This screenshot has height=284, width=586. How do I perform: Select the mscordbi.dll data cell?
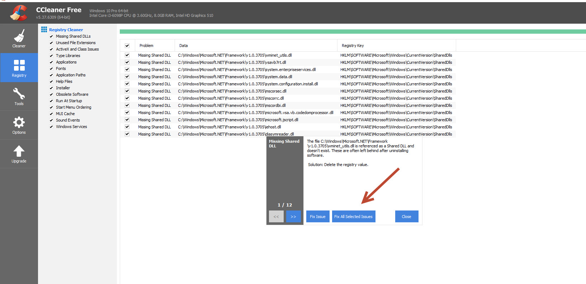pyautogui.click(x=232, y=105)
